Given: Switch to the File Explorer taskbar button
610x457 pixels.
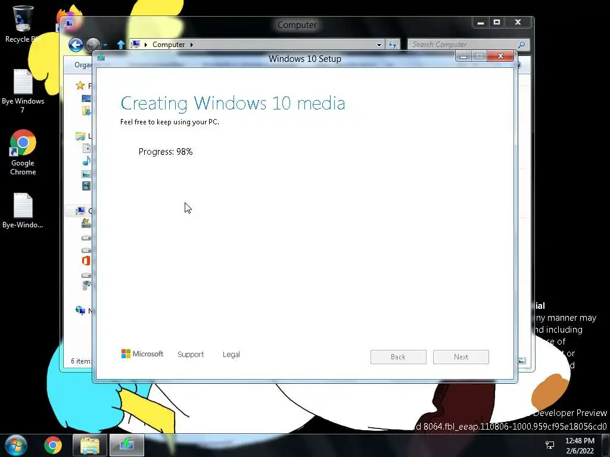Looking at the screenshot, I should pos(89,445).
